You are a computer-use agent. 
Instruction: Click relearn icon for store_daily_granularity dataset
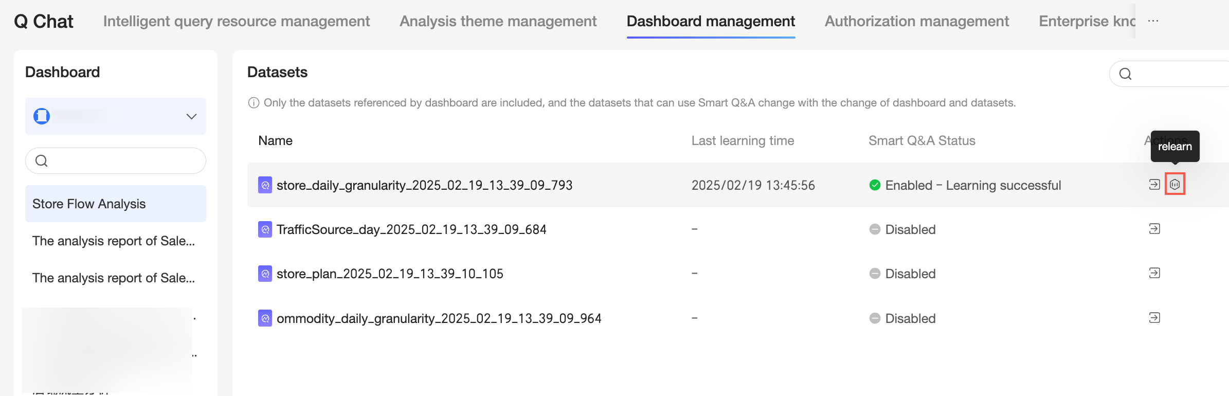[1174, 184]
